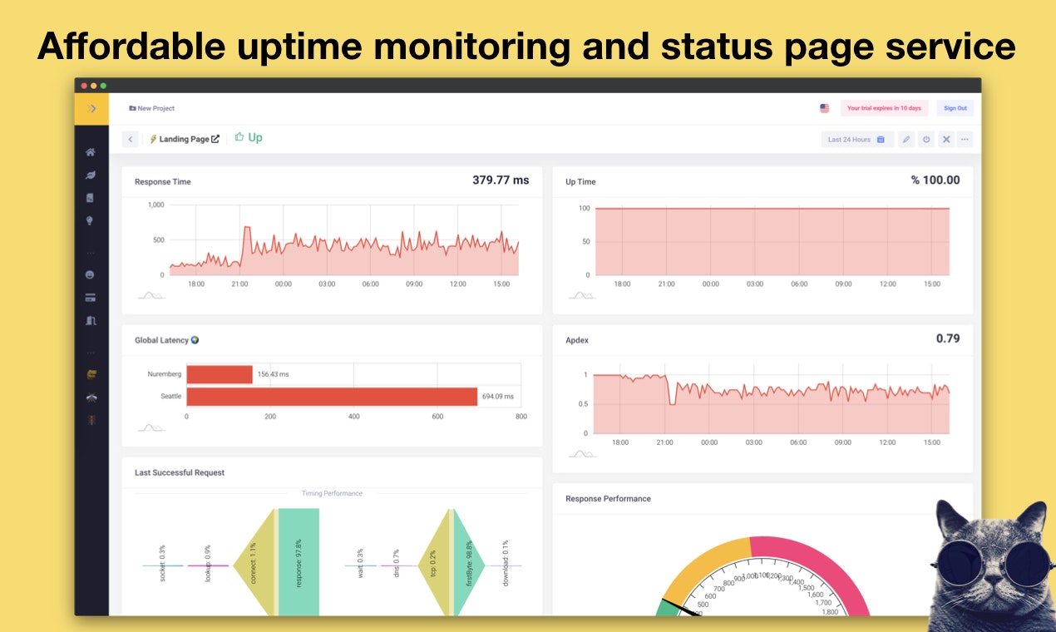The width and height of the screenshot is (1056, 632).
Task: Open the credit card billing icon in the sidebar
Action: click(91, 298)
